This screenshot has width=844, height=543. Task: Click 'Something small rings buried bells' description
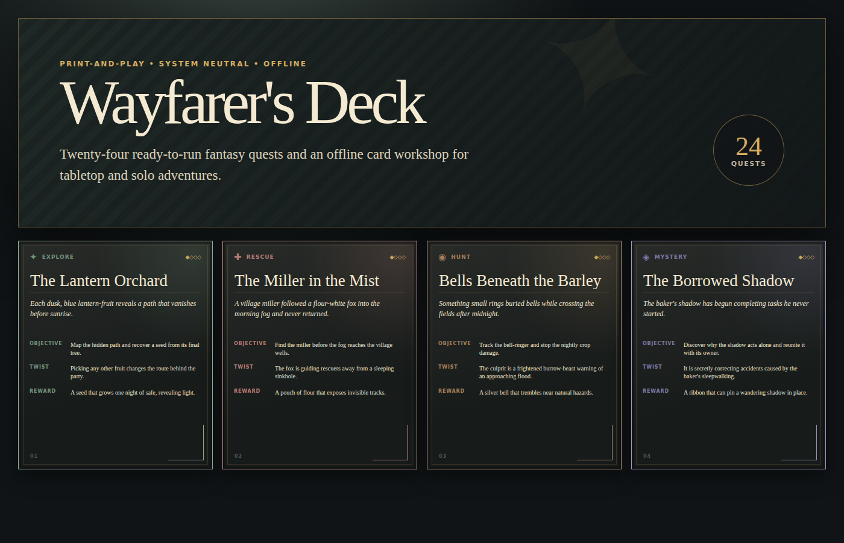click(x=517, y=308)
